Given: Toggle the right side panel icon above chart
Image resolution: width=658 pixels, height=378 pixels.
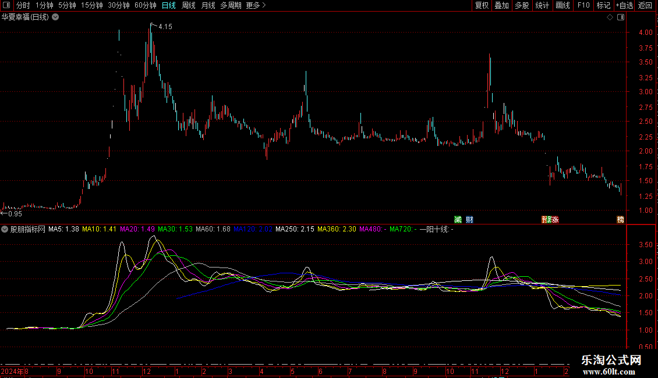Looking at the screenshot, I should click(621, 17).
